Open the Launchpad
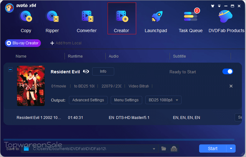The height and width of the screenshot is (157, 246). pyautogui.click(x=156, y=22)
